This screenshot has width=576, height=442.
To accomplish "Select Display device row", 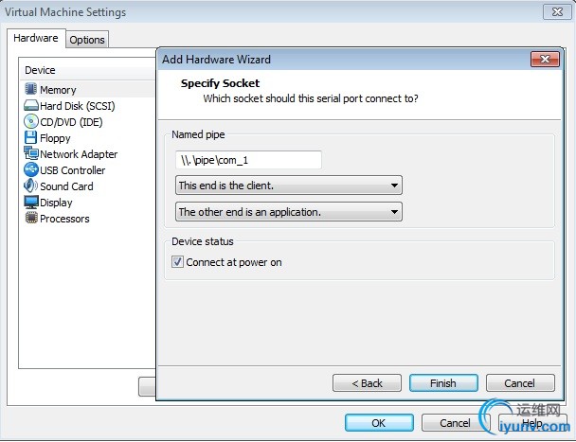I will point(87,203).
